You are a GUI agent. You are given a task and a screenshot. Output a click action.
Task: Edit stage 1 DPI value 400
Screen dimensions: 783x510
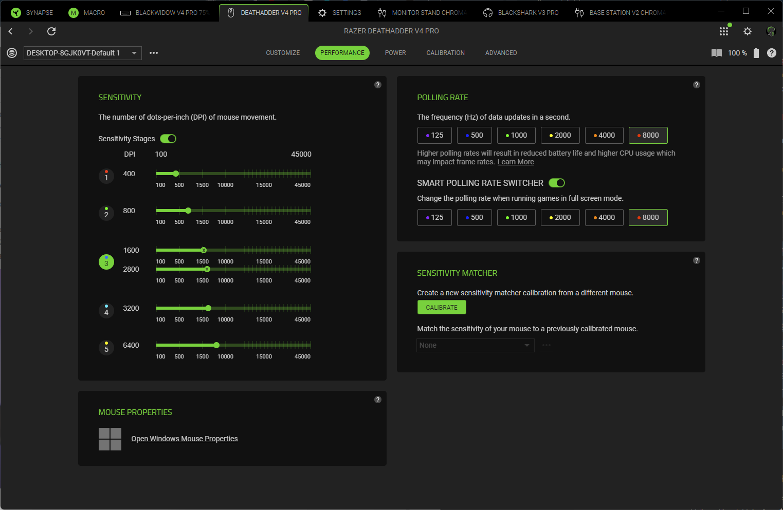click(129, 174)
